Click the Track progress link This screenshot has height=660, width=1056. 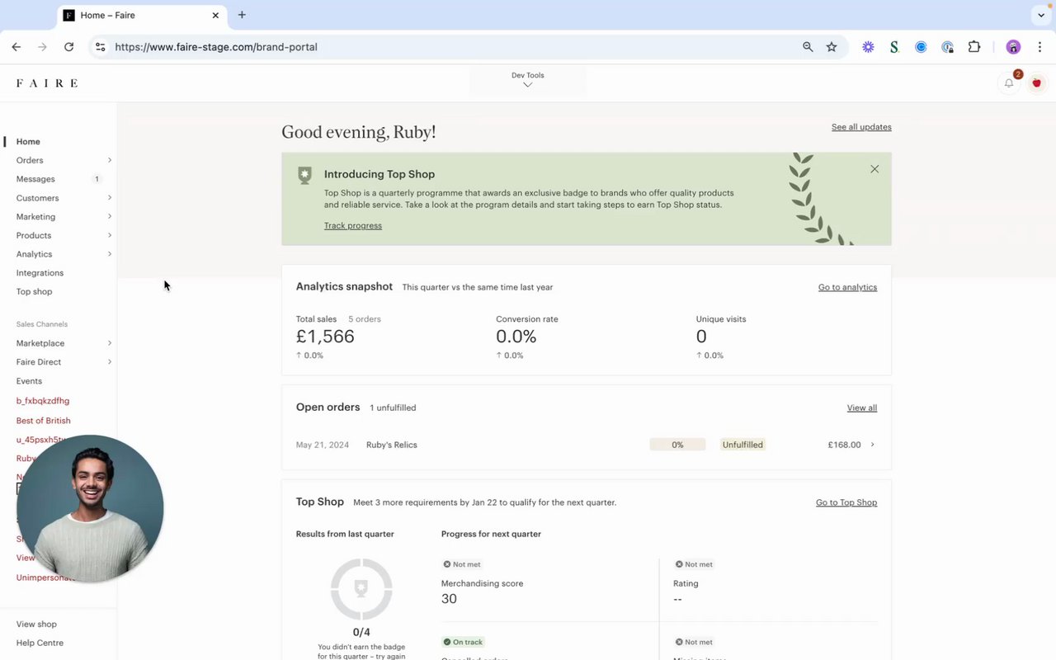[x=353, y=226]
